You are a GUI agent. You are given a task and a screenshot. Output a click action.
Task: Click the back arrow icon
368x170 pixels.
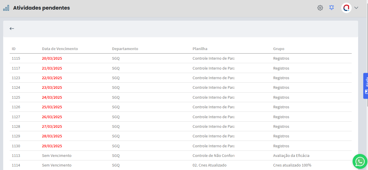coord(12,29)
